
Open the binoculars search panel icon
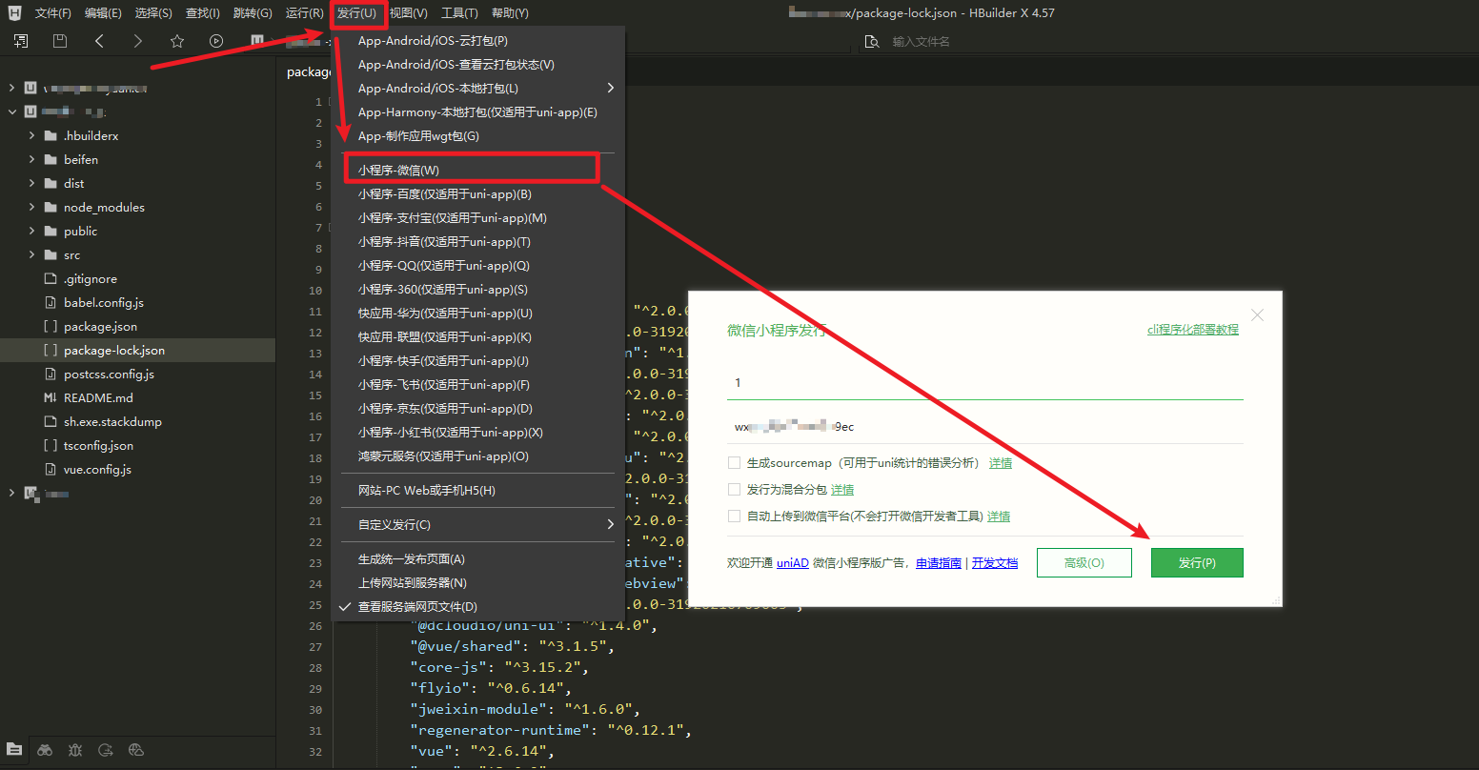(45, 750)
